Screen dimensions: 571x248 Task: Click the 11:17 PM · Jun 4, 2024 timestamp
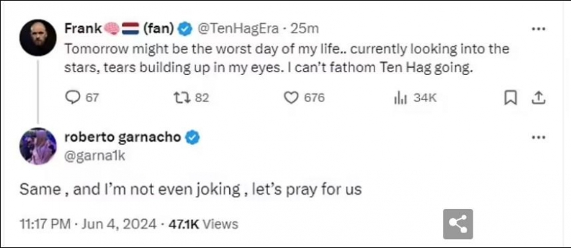click(x=88, y=224)
